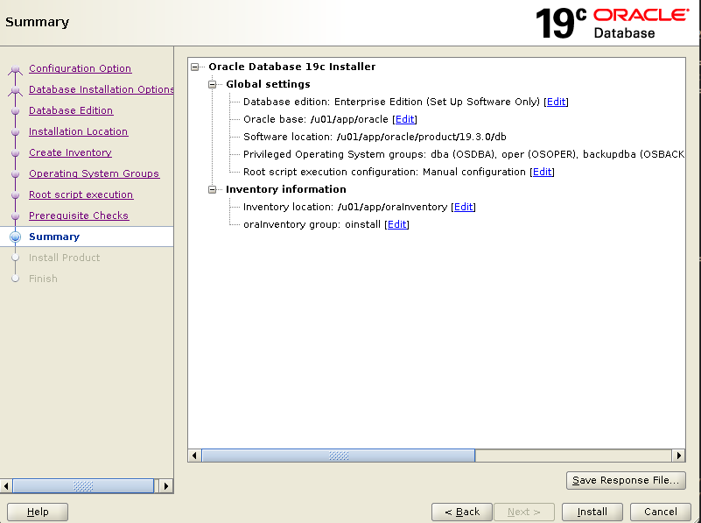Screen dimensions: 701x523
Task: Click the Finish step bullet
Action: 15,279
